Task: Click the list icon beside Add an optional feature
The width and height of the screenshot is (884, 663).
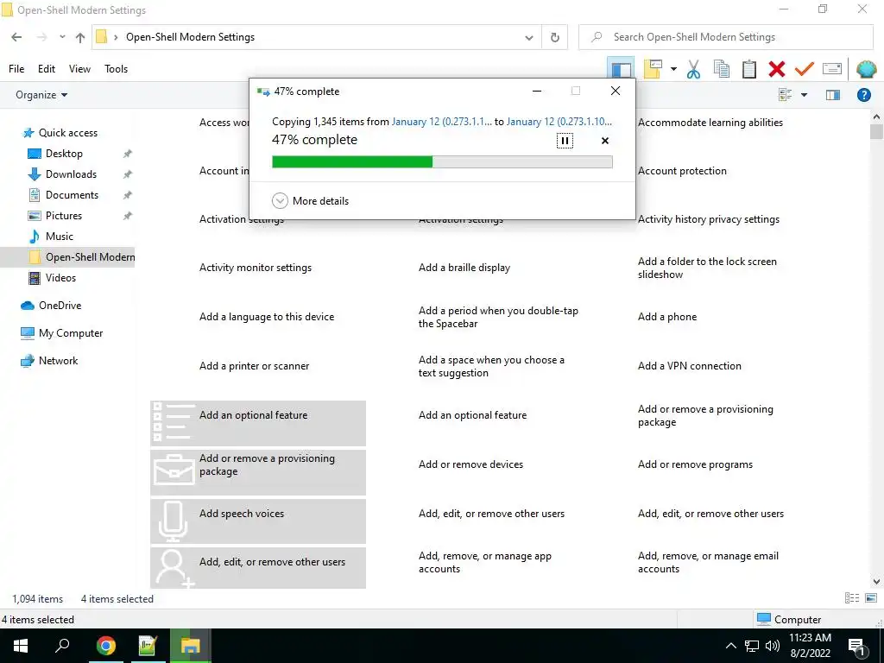Action: [173, 422]
